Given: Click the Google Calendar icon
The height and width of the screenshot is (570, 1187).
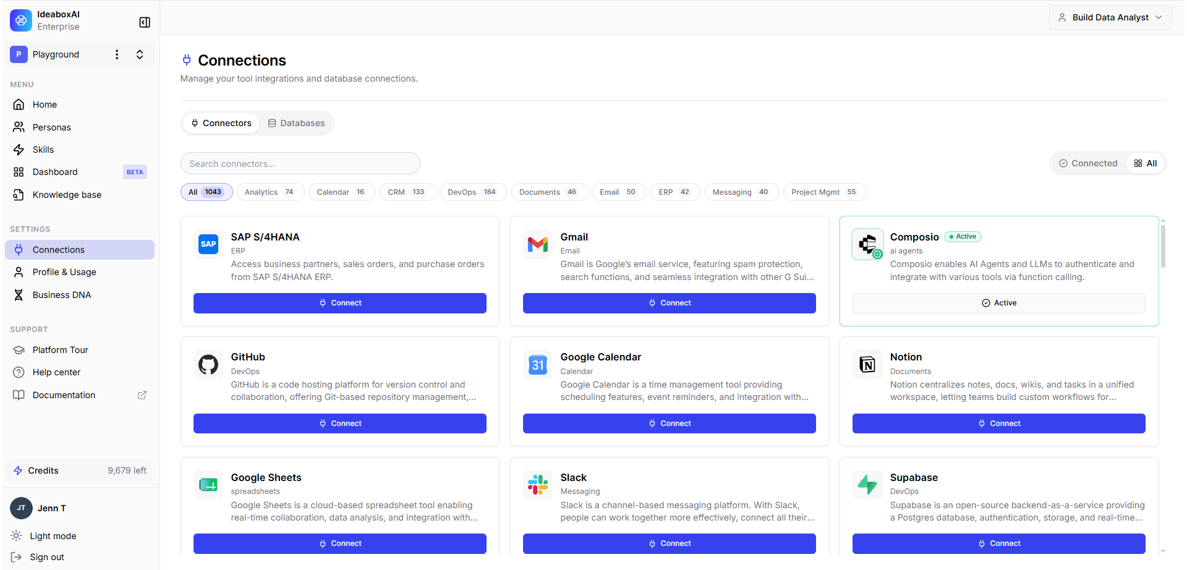Looking at the screenshot, I should 538,364.
